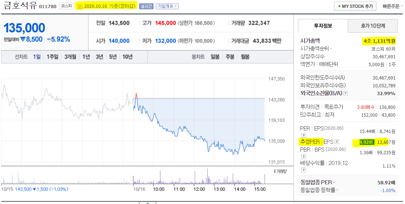This screenshot has width=405, height=204.
Task: Click the PBR 1.36배 value
Action: [x=366, y=153]
